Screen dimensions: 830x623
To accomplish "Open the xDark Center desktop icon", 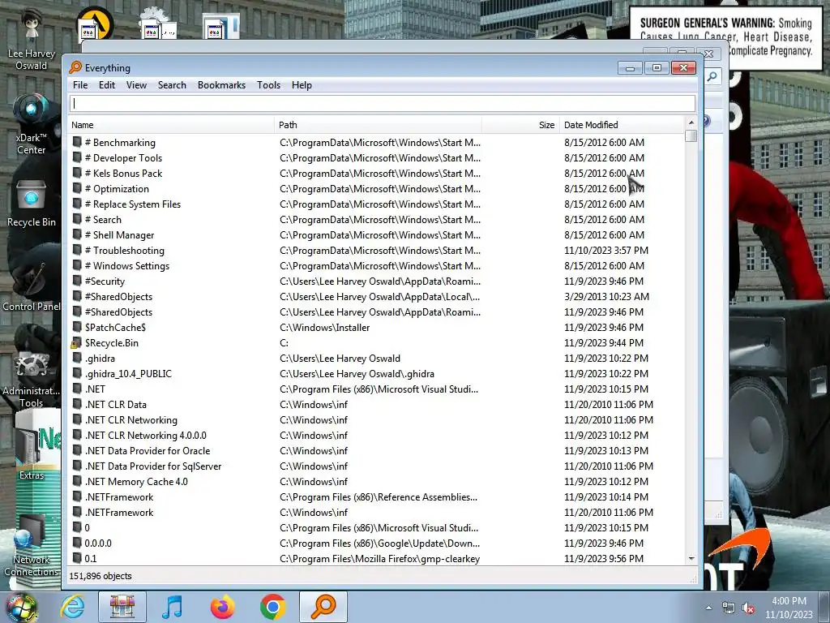I will pos(32,124).
